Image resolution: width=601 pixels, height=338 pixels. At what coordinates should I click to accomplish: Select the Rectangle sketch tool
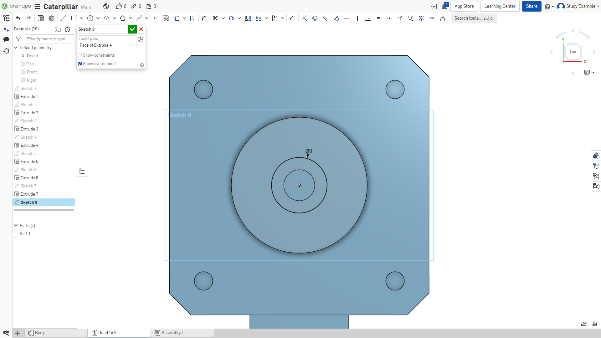click(74, 18)
